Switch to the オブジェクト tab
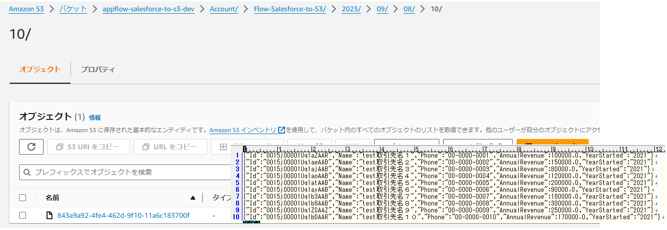 [x=40, y=69]
